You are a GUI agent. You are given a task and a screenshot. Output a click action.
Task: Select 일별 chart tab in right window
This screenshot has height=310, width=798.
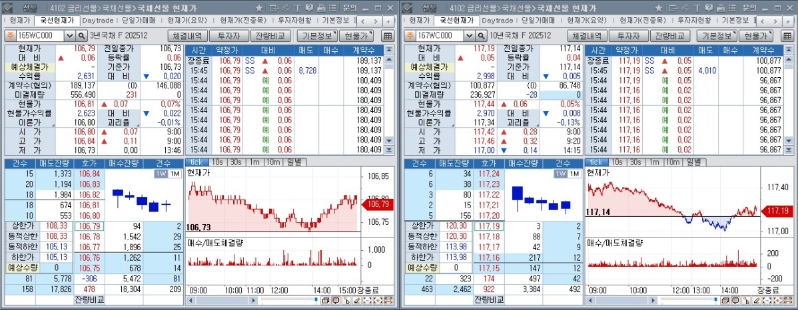point(695,162)
